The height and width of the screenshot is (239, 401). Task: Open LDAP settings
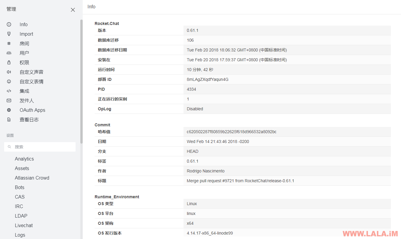tap(21, 216)
